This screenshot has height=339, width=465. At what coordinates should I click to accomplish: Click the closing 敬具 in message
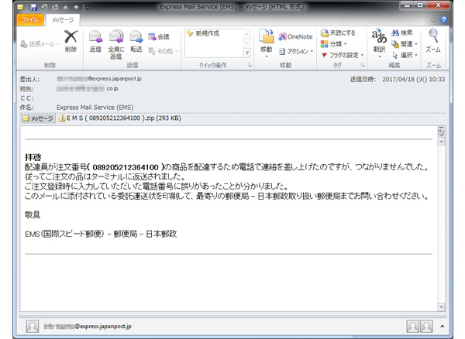pyautogui.click(x=33, y=214)
